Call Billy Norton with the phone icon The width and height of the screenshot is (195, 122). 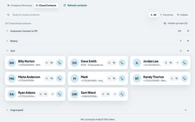coord(59,63)
